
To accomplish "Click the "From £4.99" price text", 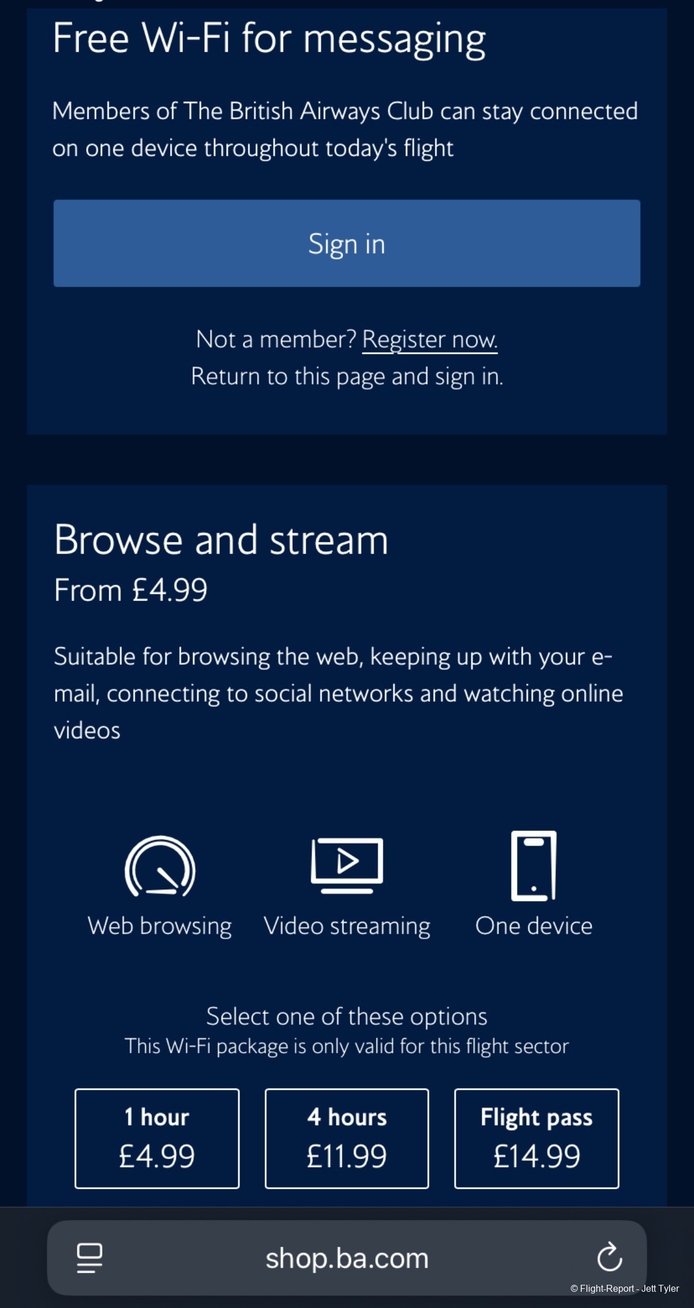I will pyautogui.click(x=131, y=590).
